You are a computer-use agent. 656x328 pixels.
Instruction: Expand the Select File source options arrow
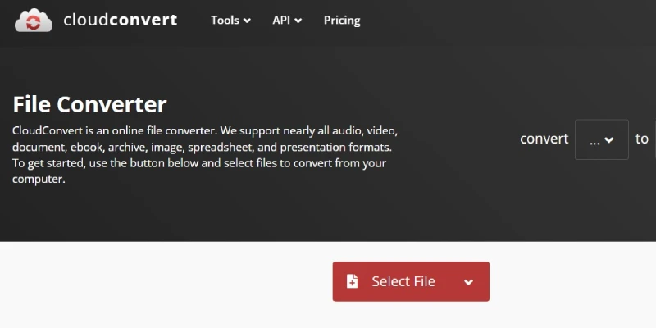click(x=468, y=282)
